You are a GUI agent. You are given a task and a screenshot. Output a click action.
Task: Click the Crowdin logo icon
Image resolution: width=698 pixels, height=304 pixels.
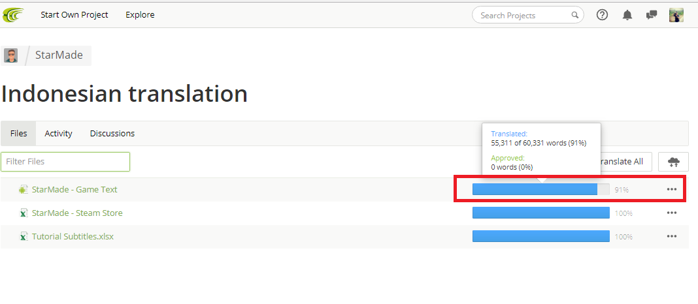(13, 14)
